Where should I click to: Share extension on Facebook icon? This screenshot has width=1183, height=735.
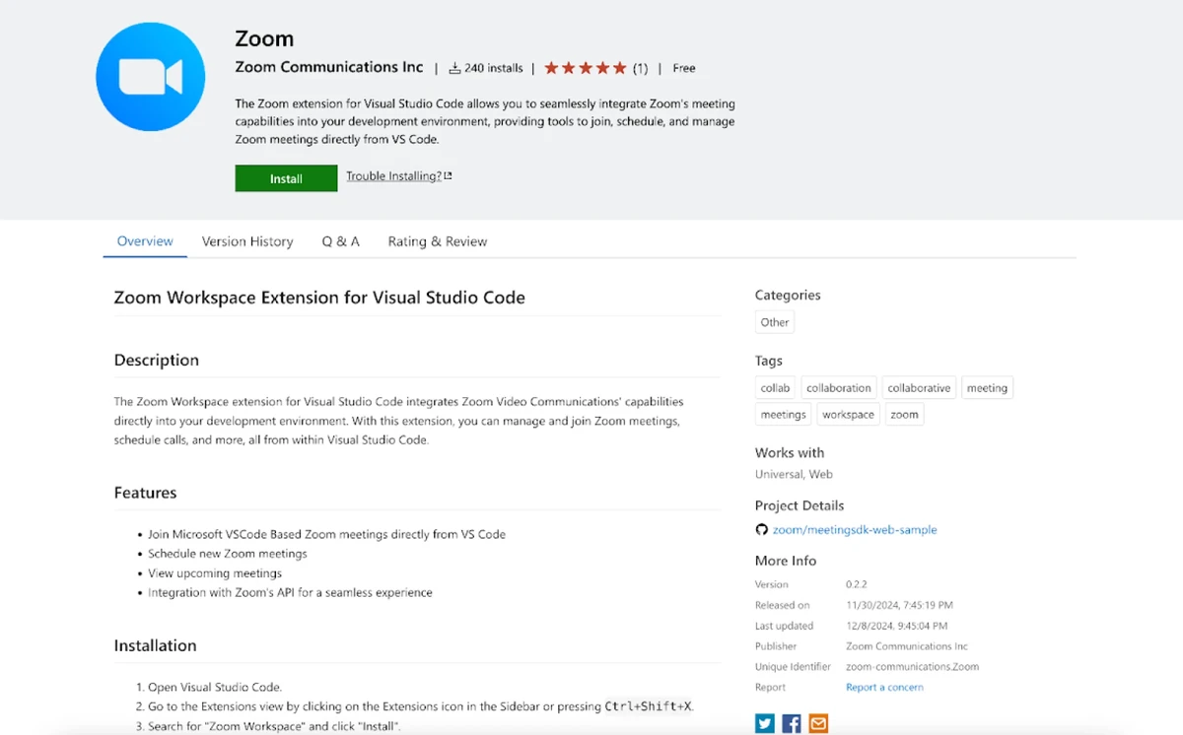click(792, 723)
